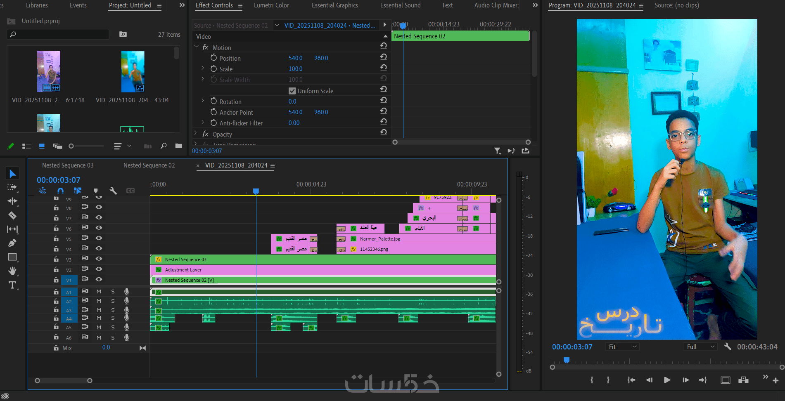Viewport: 785px width, 401px height.
Task: Switch Project panel to List view
Action: 26,146
